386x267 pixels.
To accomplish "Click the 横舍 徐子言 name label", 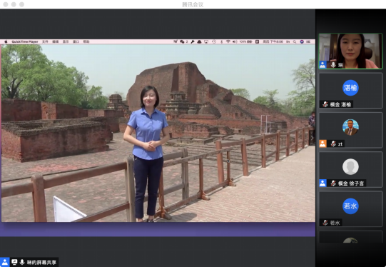I will tap(351, 183).
